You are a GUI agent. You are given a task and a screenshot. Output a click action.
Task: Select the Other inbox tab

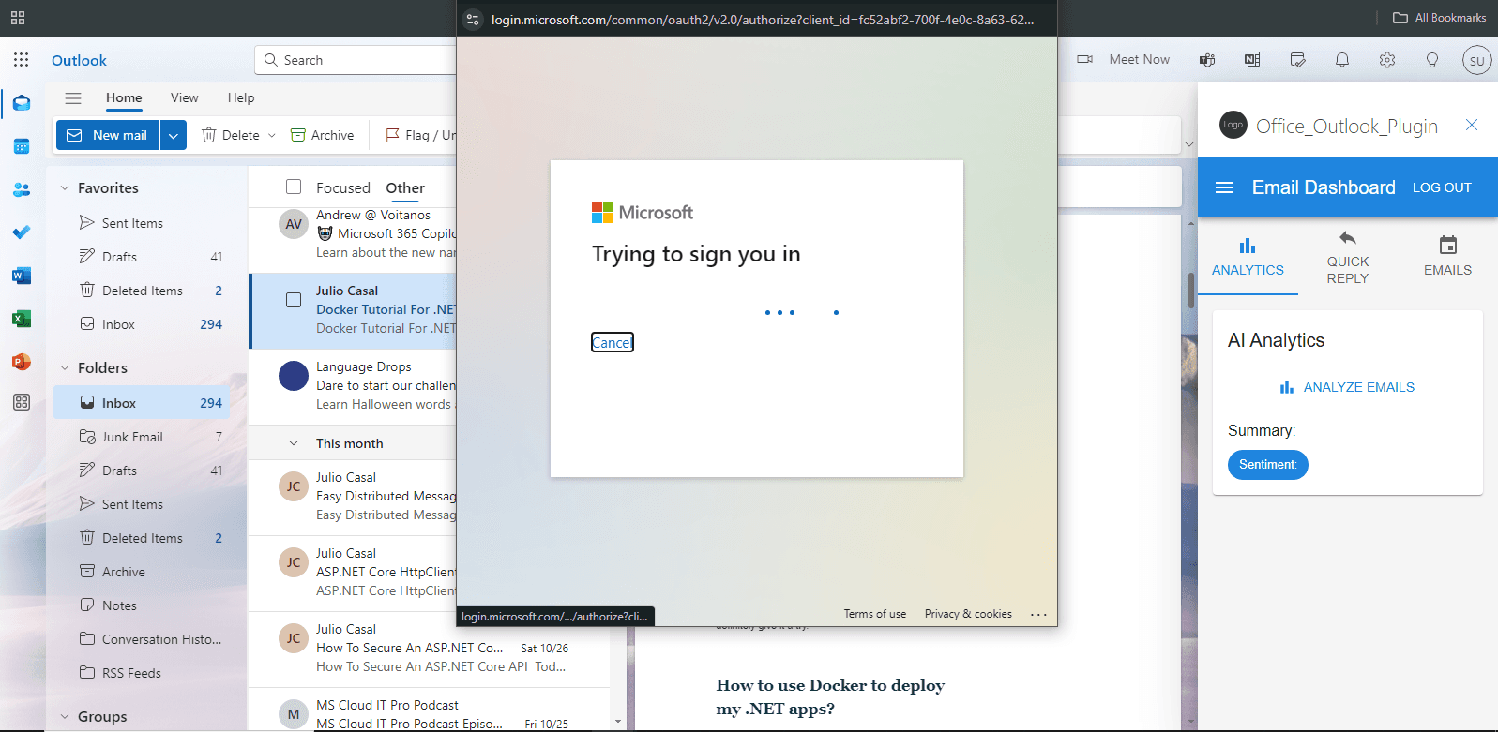(405, 187)
